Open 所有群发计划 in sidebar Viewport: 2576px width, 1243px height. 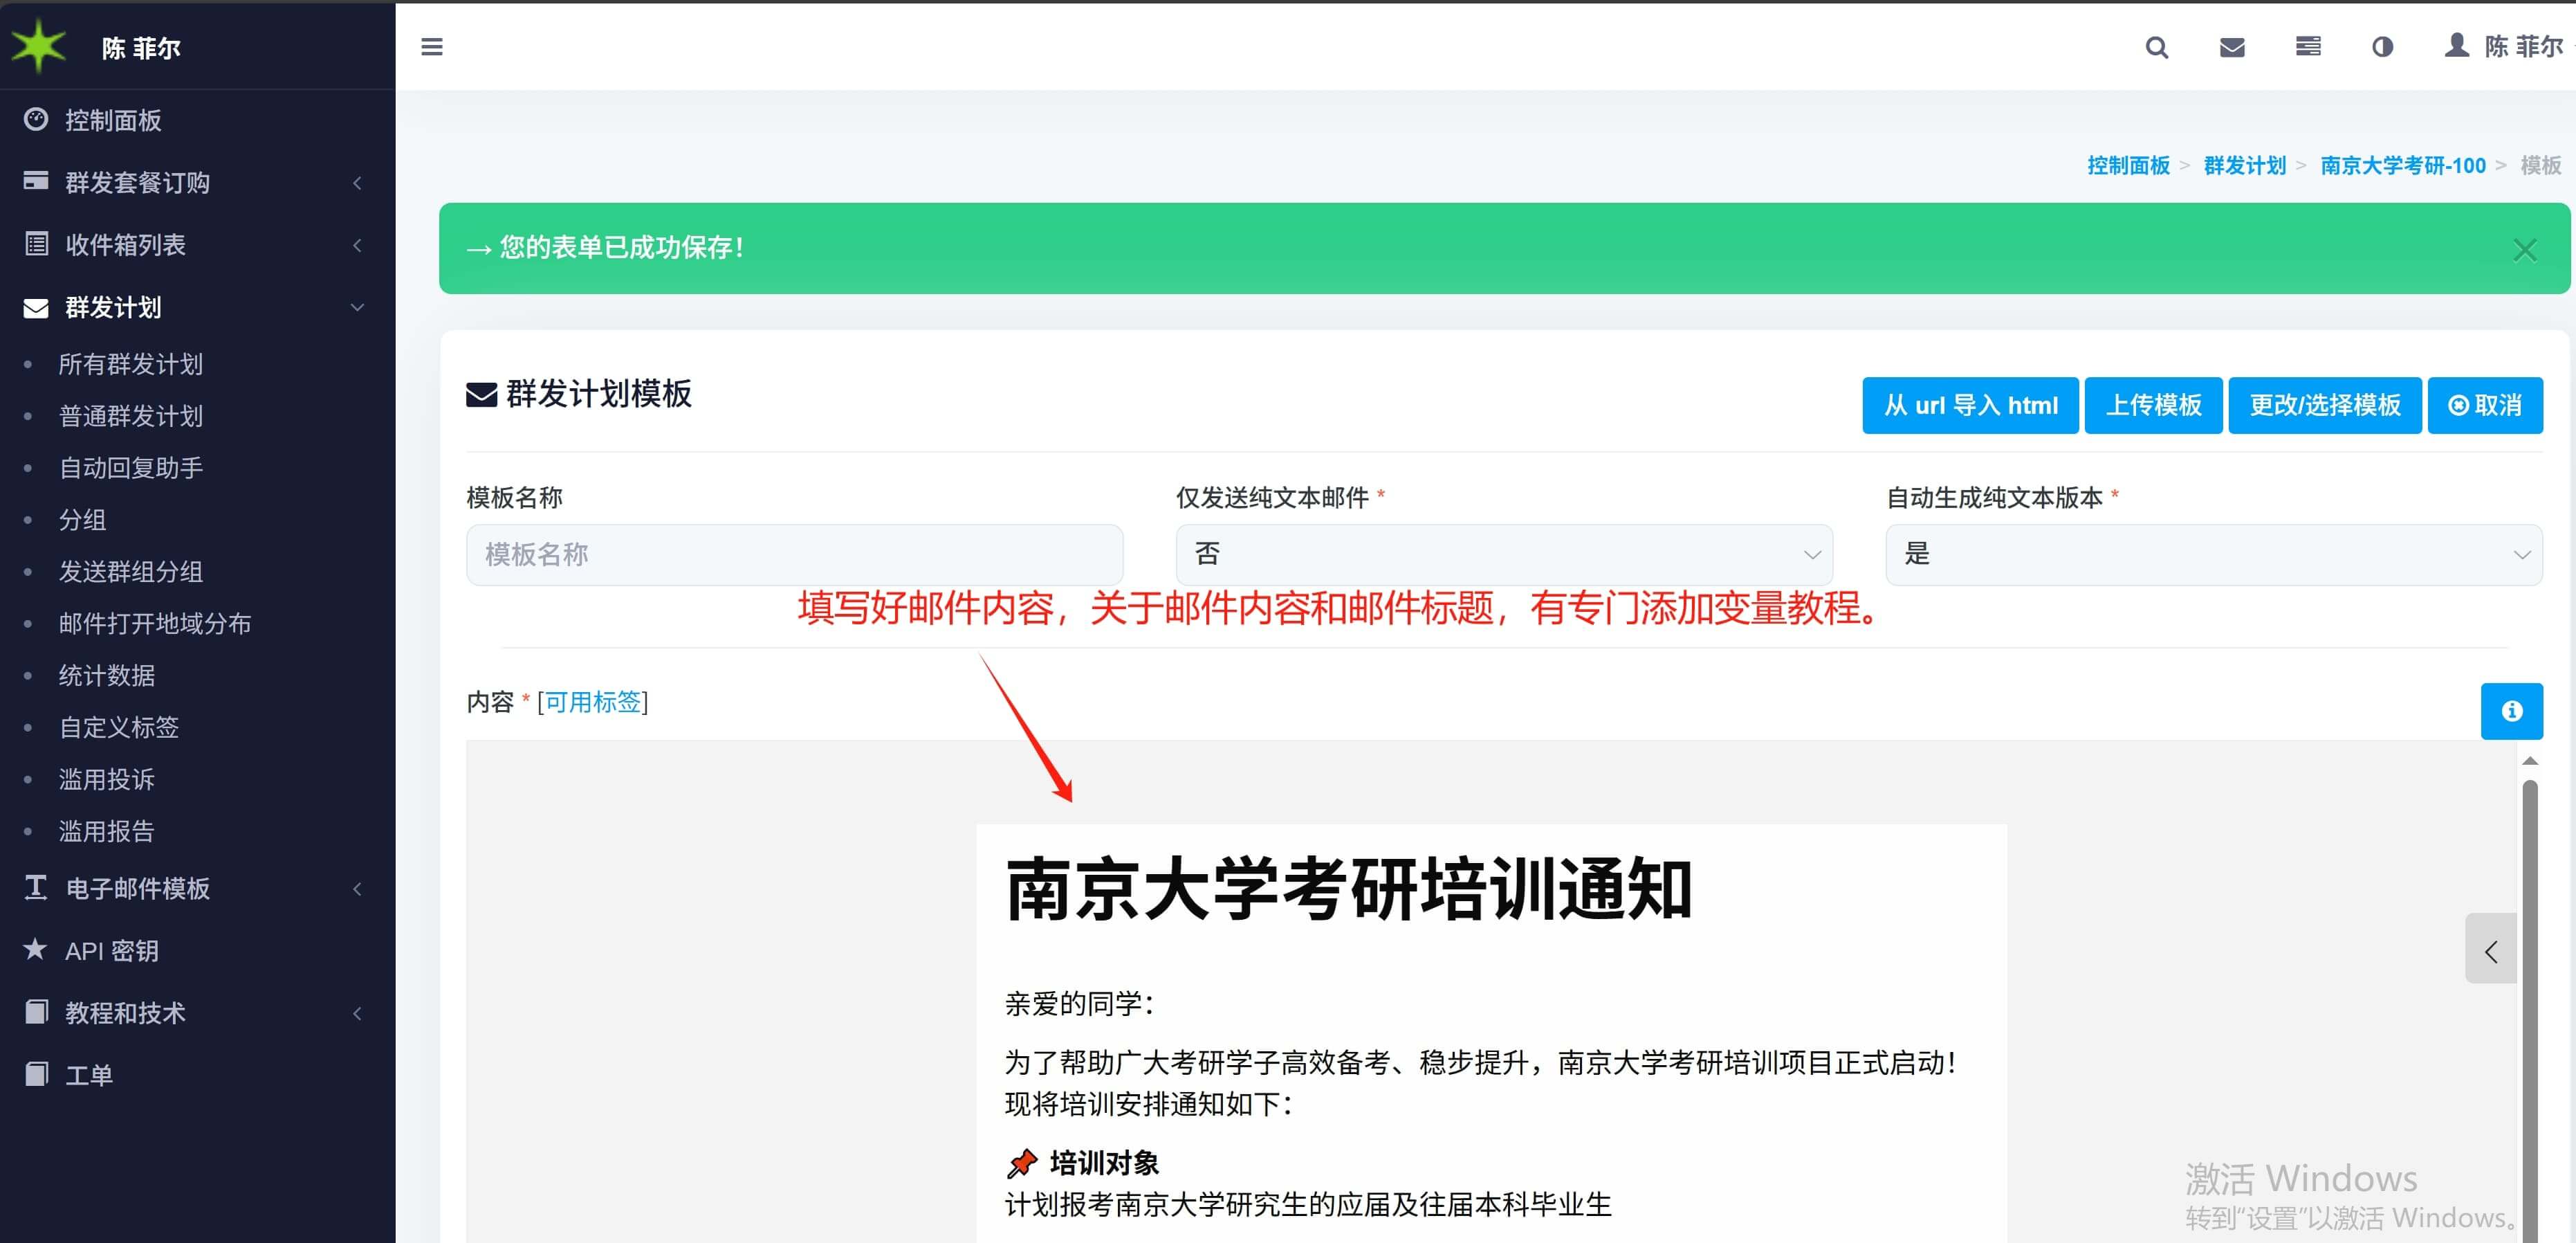coord(131,363)
